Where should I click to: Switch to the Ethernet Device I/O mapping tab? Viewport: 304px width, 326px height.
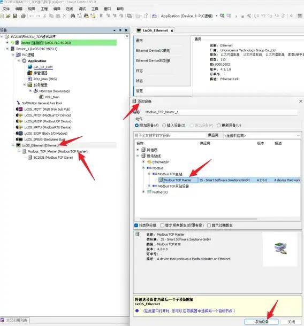153,51
